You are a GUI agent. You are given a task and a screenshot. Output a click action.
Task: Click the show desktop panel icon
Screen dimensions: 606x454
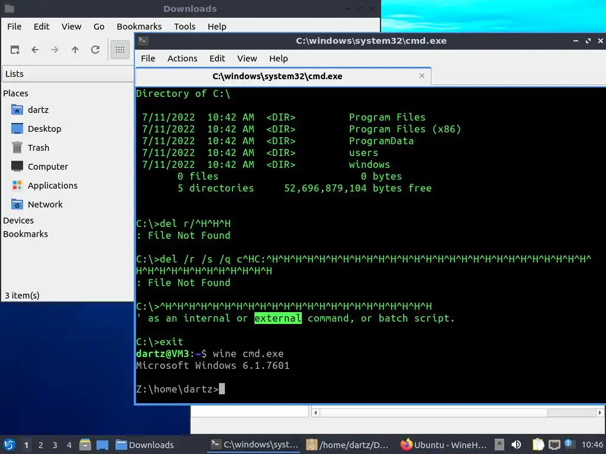pyautogui.click(x=102, y=445)
